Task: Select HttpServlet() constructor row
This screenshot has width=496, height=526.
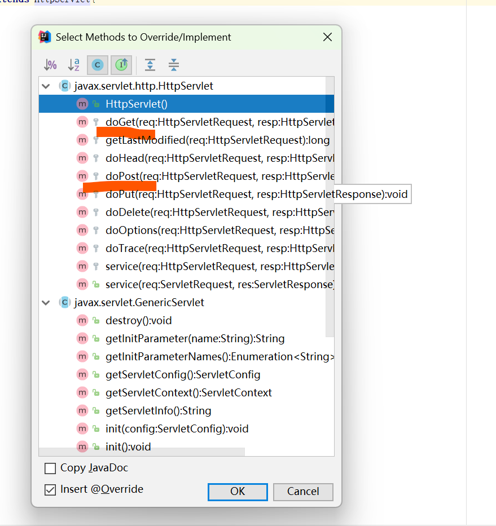Action: click(x=186, y=104)
